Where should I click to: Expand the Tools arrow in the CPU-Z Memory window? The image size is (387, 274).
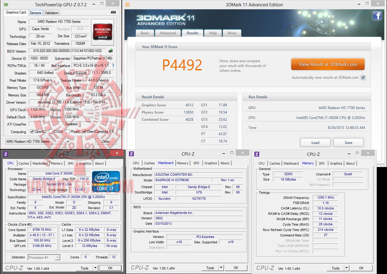(346, 268)
